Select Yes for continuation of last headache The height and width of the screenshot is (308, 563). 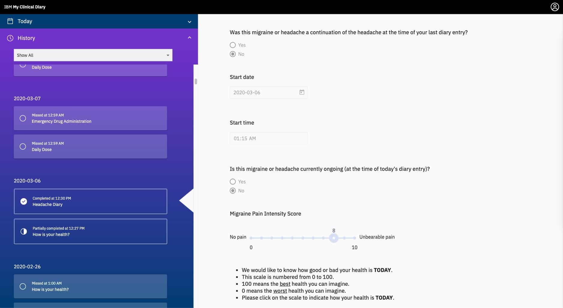[233, 45]
